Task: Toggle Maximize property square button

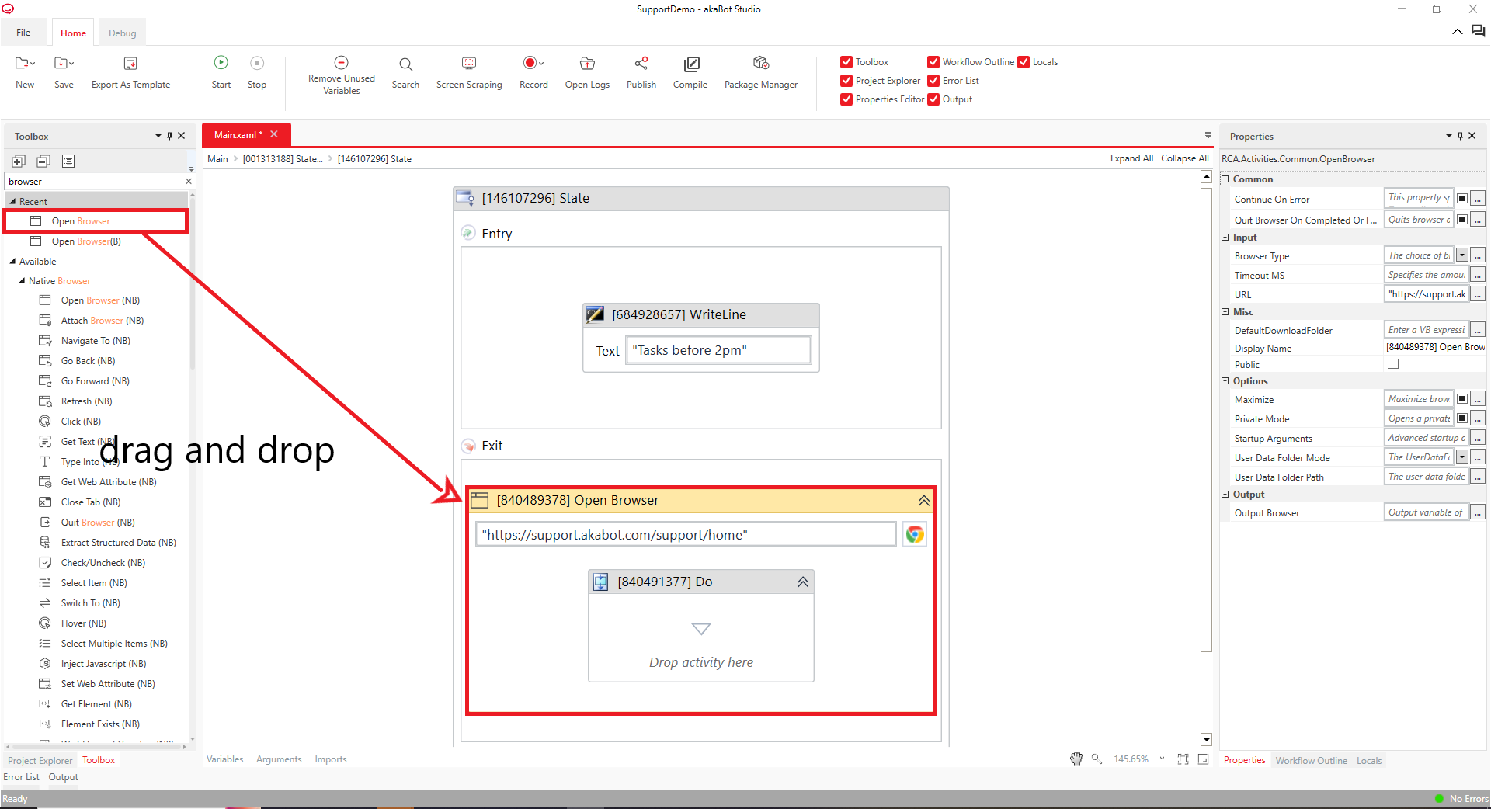Action: pyautogui.click(x=1462, y=399)
